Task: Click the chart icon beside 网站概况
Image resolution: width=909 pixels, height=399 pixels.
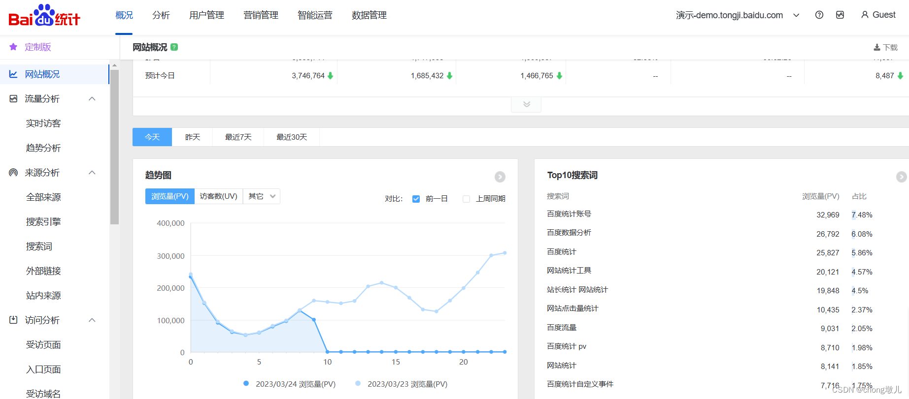Action: coord(13,74)
